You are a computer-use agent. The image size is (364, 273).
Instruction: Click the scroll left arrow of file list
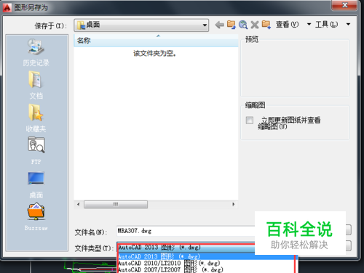point(78,204)
